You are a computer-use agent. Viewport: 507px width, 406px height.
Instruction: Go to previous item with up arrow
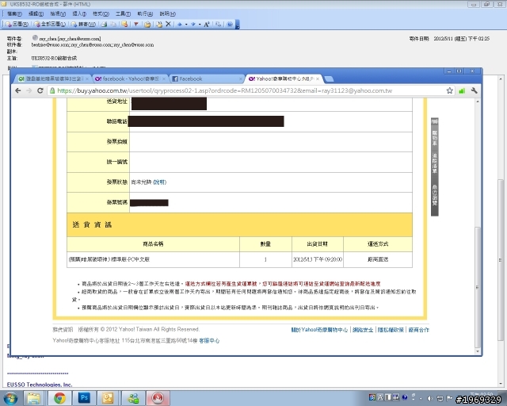coord(180,25)
